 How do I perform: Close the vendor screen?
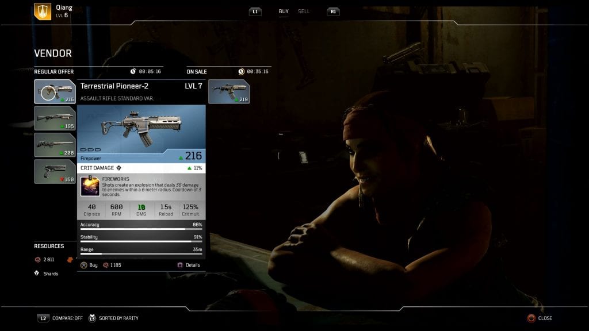point(545,318)
